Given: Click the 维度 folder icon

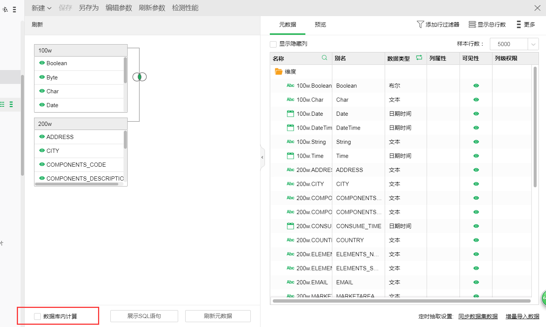Looking at the screenshot, I should (278, 72).
